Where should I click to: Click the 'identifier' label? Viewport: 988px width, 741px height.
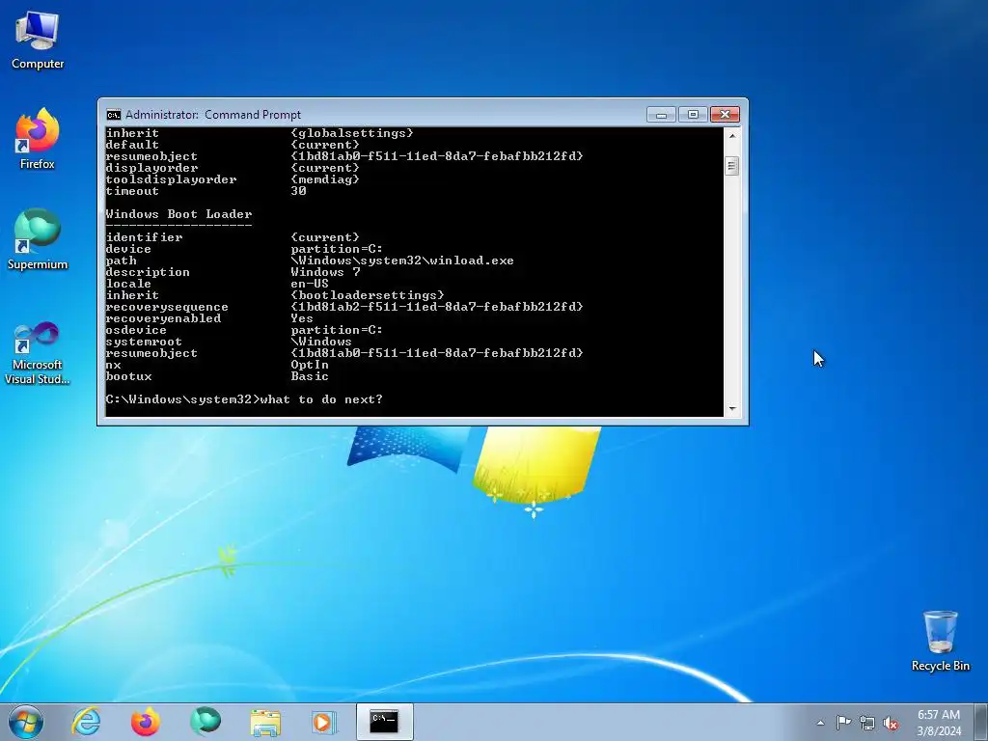click(145, 237)
